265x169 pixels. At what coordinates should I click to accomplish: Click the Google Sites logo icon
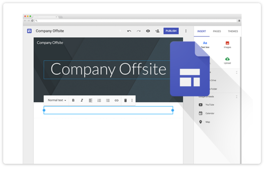(29, 31)
